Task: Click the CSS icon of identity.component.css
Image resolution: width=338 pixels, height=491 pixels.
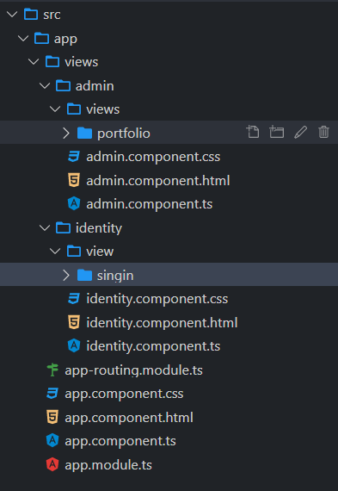Action: point(74,298)
